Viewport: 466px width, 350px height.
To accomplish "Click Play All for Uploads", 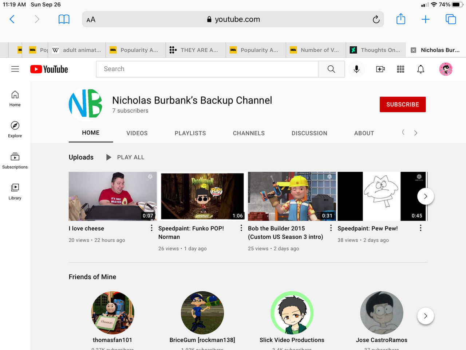I will pyautogui.click(x=126, y=157).
